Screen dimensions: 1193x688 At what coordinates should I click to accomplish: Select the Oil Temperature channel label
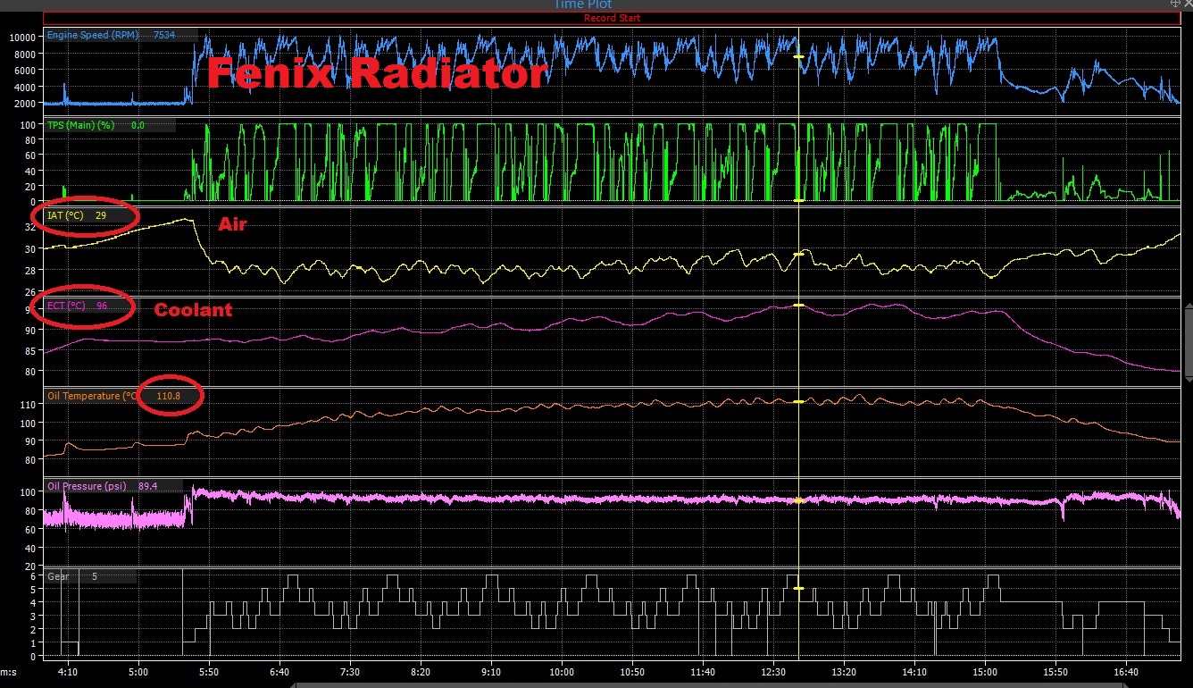pyautogui.click(x=92, y=396)
